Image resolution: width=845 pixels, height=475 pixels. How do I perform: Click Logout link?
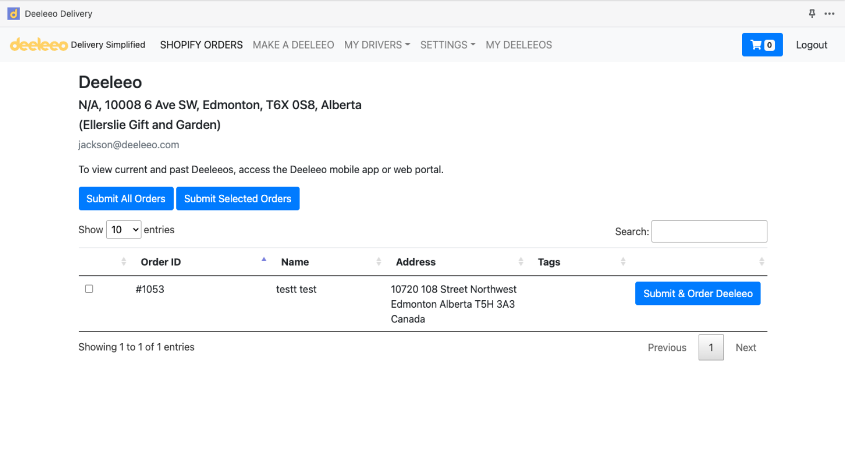point(812,45)
